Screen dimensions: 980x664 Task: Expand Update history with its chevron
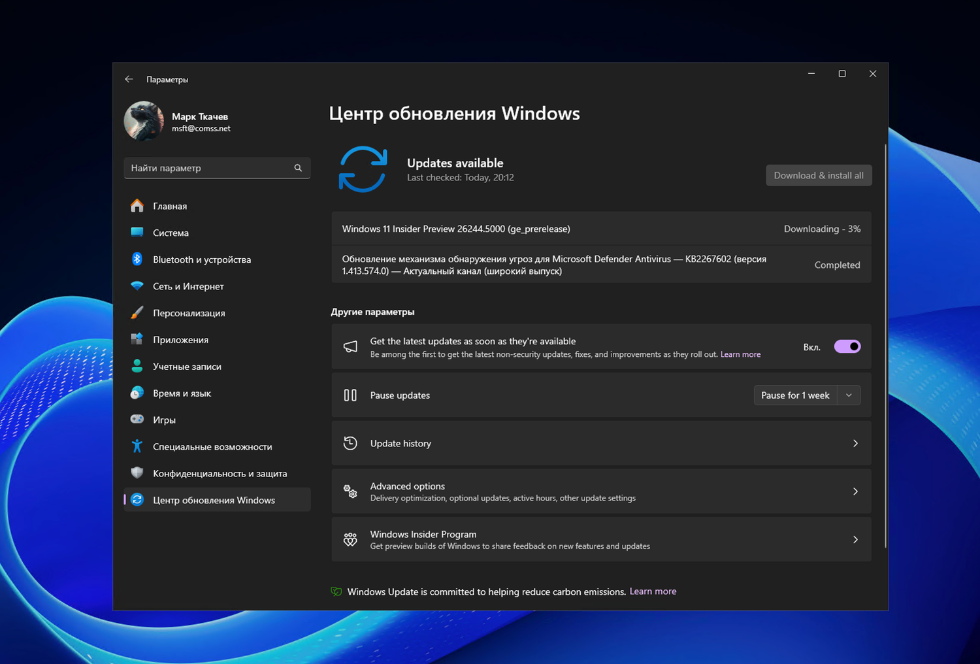point(855,443)
